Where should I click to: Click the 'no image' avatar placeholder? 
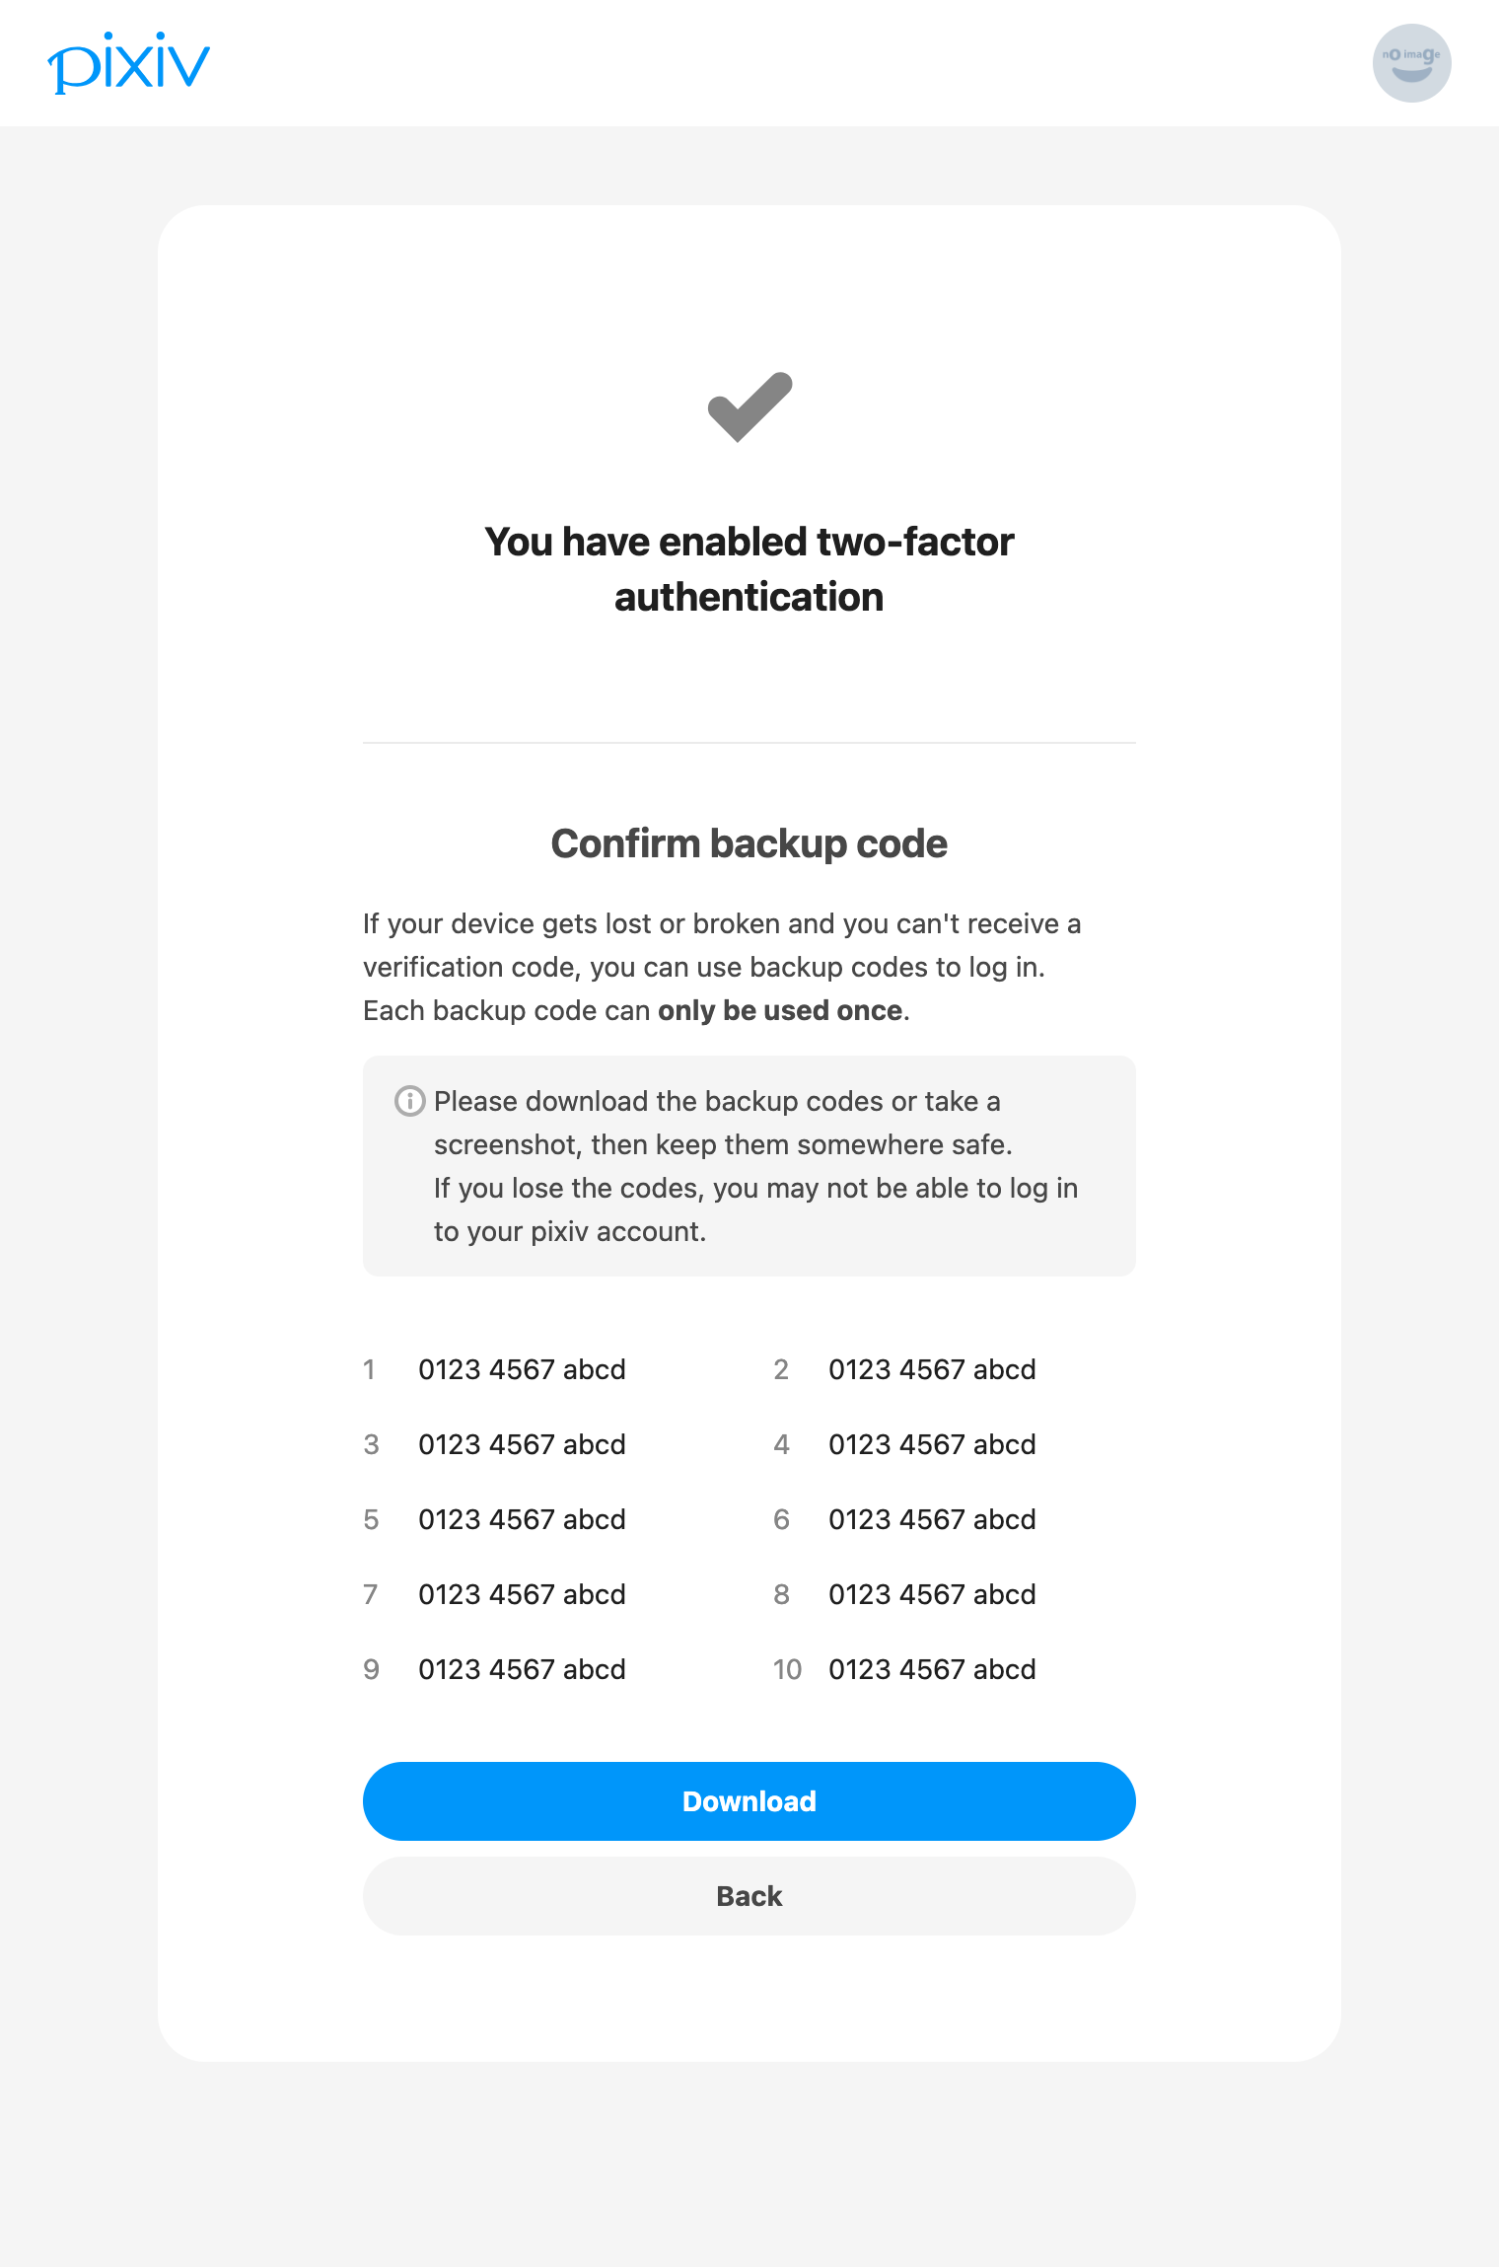1410,62
